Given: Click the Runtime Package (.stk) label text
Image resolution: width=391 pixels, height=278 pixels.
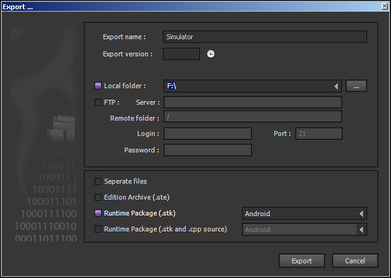Looking at the screenshot, I should (x=140, y=213).
